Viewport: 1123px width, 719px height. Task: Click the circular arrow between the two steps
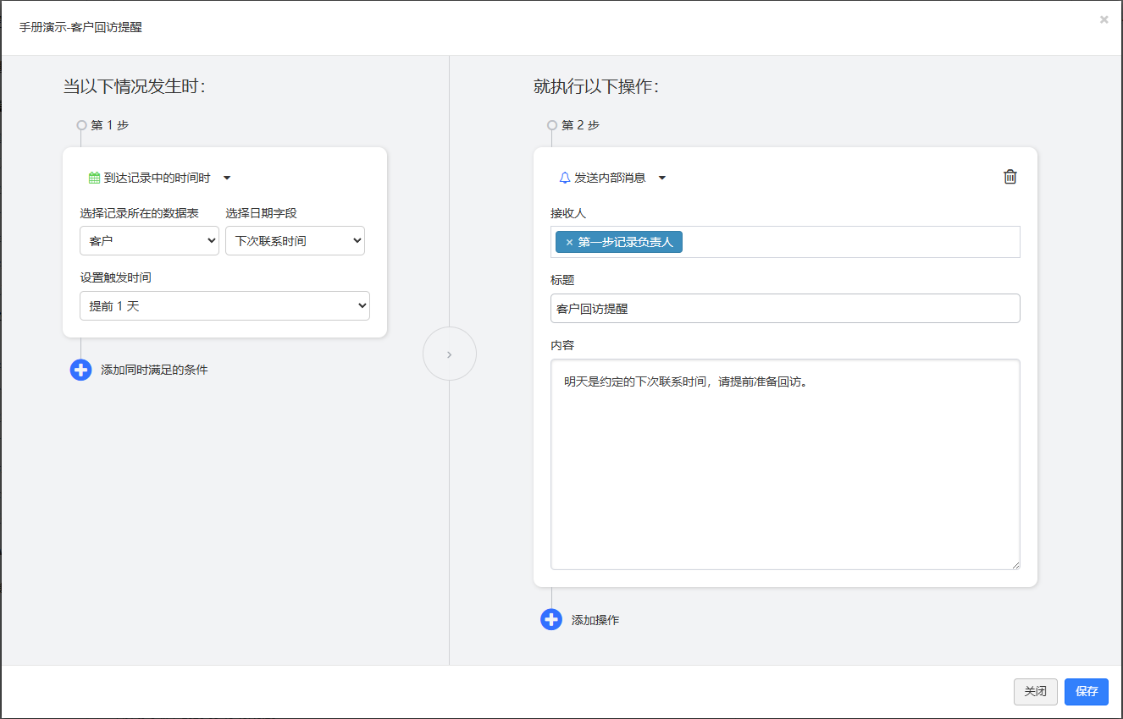pos(450,354)
